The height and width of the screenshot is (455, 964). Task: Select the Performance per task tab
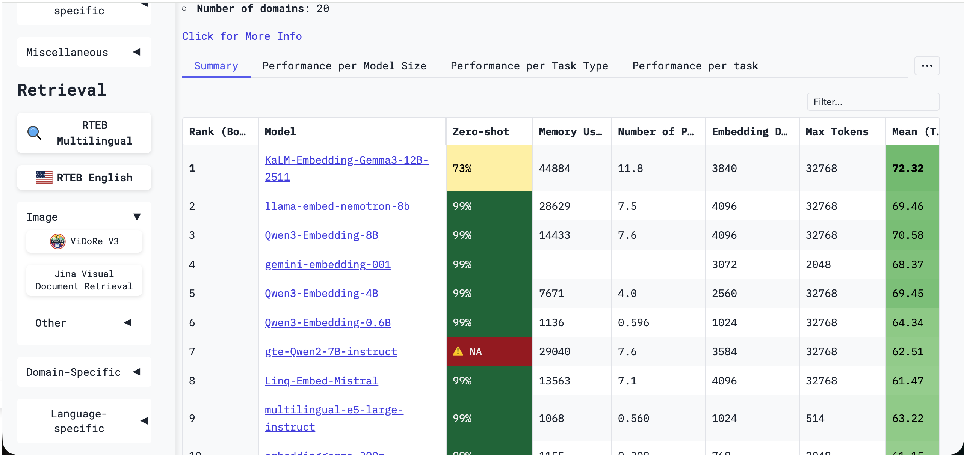[695, 66]
